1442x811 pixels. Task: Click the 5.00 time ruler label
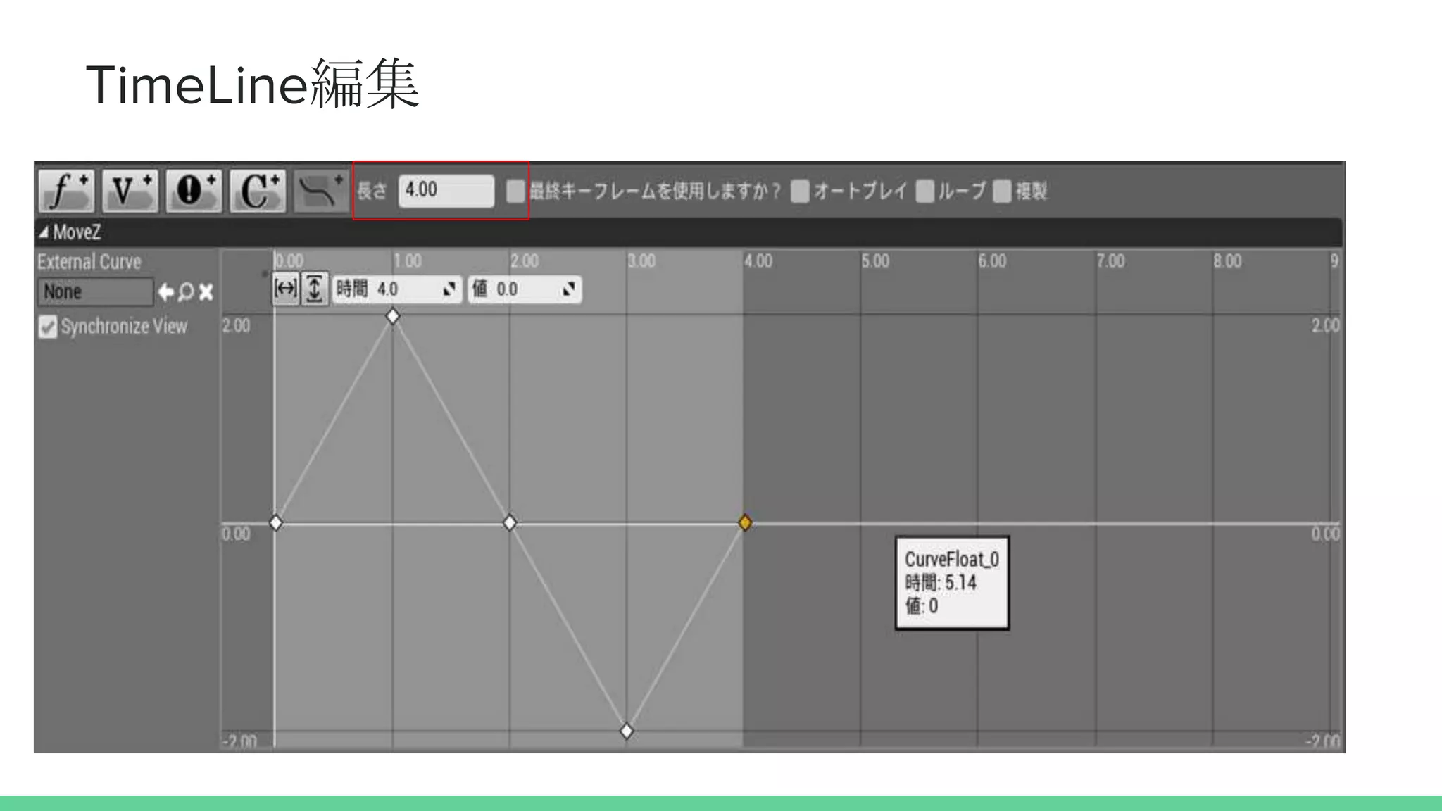[875, 261]
